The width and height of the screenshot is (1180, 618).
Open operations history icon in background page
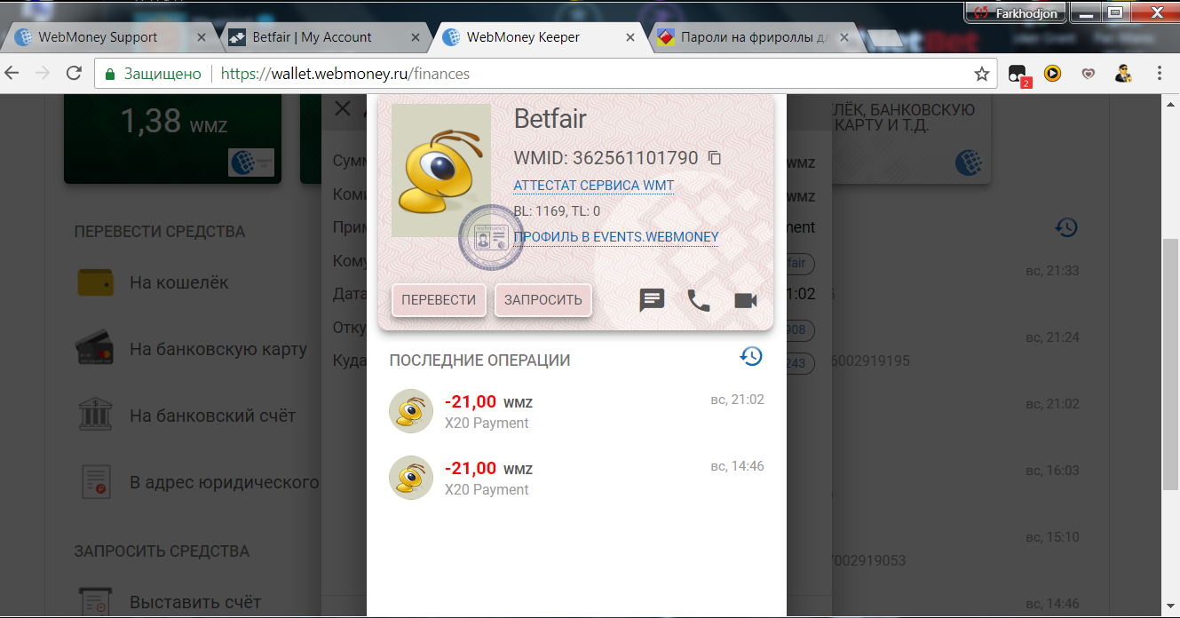pyautogui.click(x=1066, y=227)
